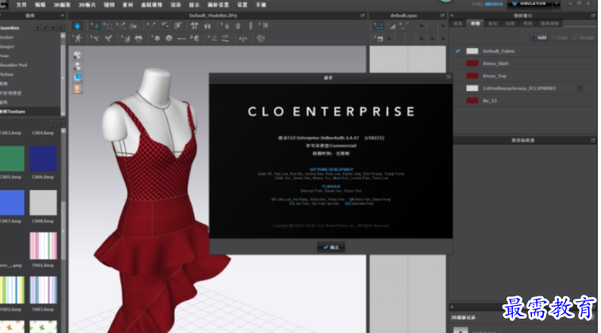The image size is (601, 333).
Task: Select the rectangle-with-dotted-outline tool after Select/Move
Action: pyautogui.click(x=108, y=25)
